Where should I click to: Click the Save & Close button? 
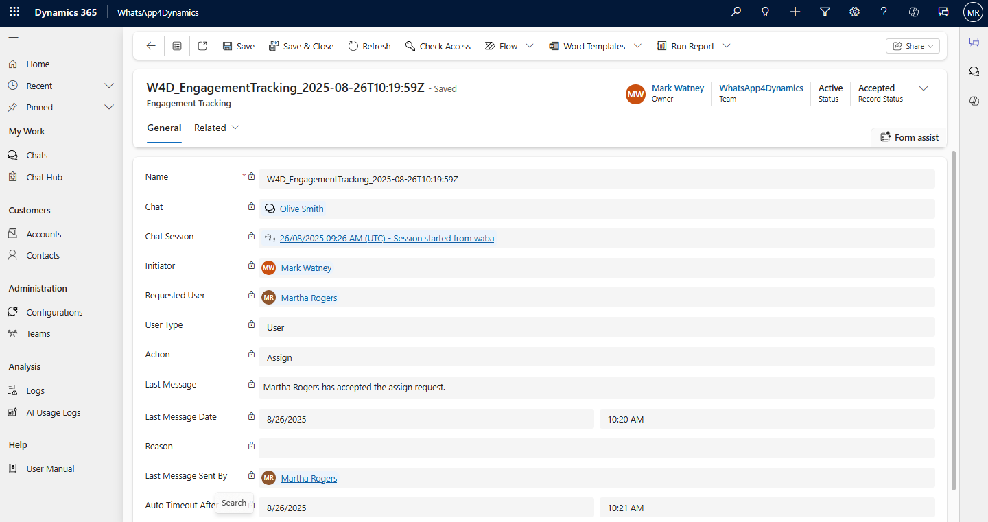[x=301, y=46]
